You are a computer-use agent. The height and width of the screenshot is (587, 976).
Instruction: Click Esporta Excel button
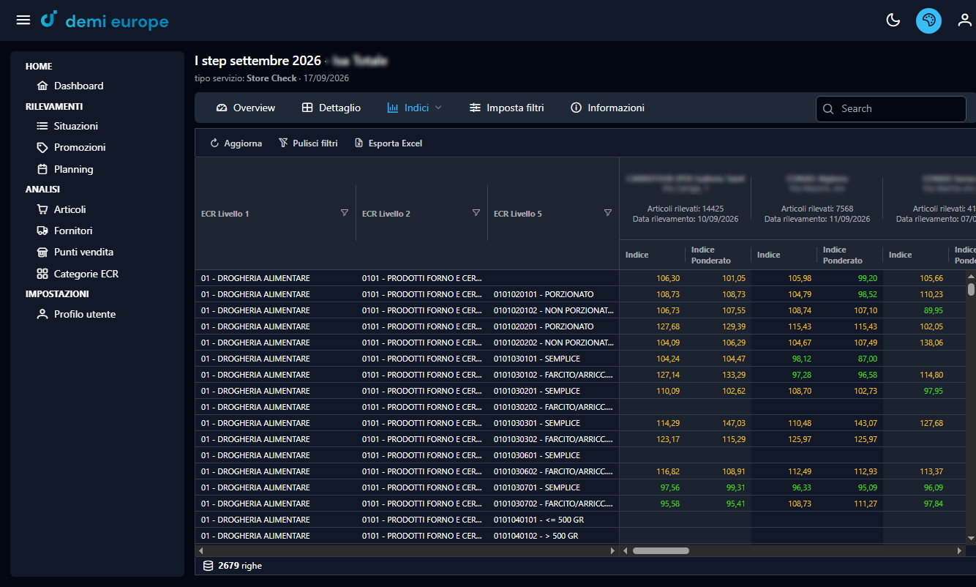(x=388, y=143)
